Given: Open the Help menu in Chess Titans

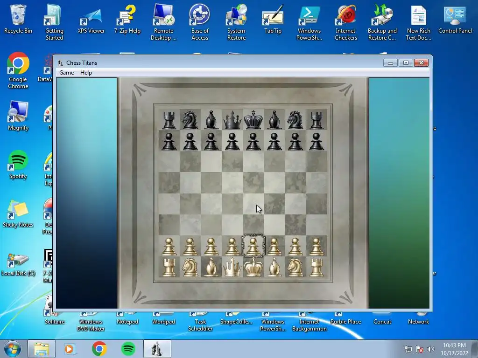Looking at the screenshot, I should pyautogui.click(x=86, y=72).
